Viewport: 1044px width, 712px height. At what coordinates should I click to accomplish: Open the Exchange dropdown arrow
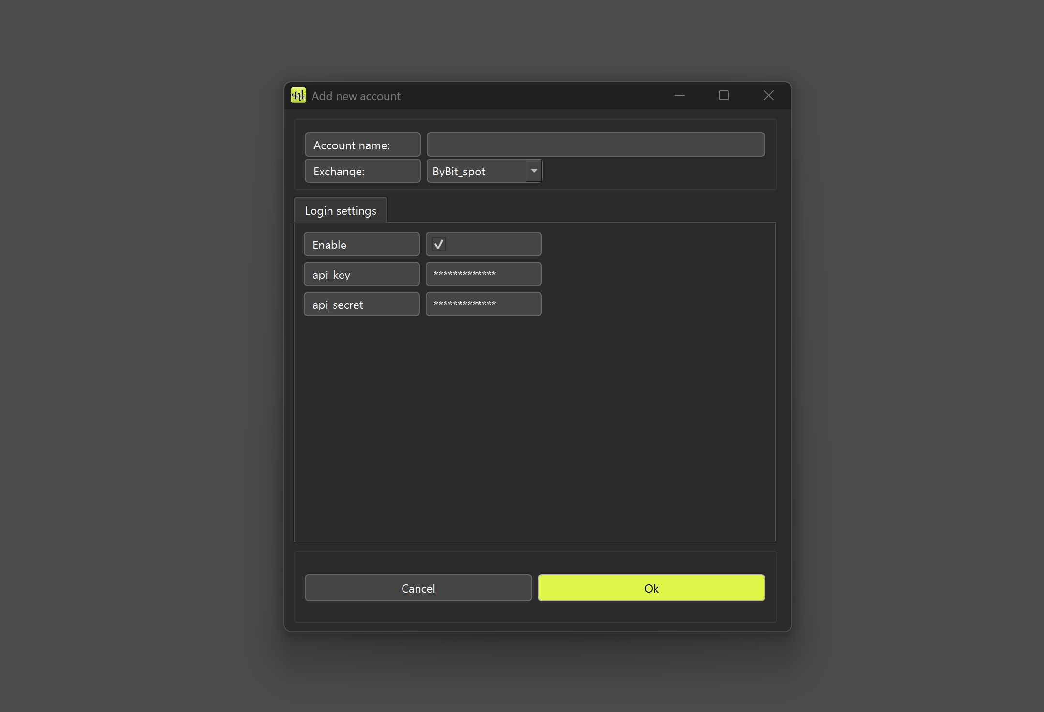tap(534, 171)
